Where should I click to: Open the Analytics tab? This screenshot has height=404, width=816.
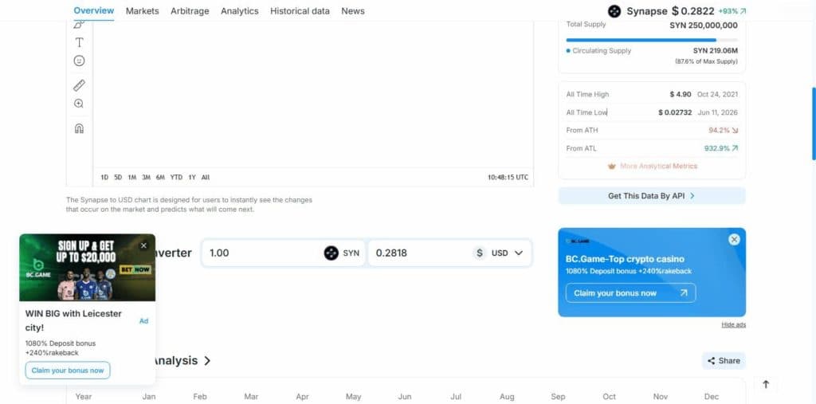(239, 11)
